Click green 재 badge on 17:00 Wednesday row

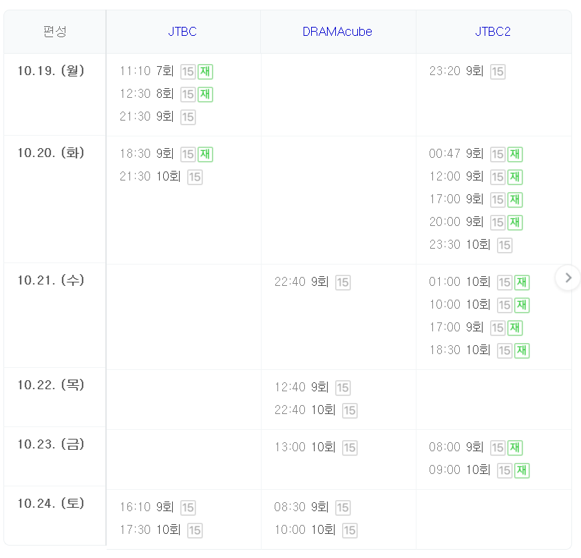[515, 328]
